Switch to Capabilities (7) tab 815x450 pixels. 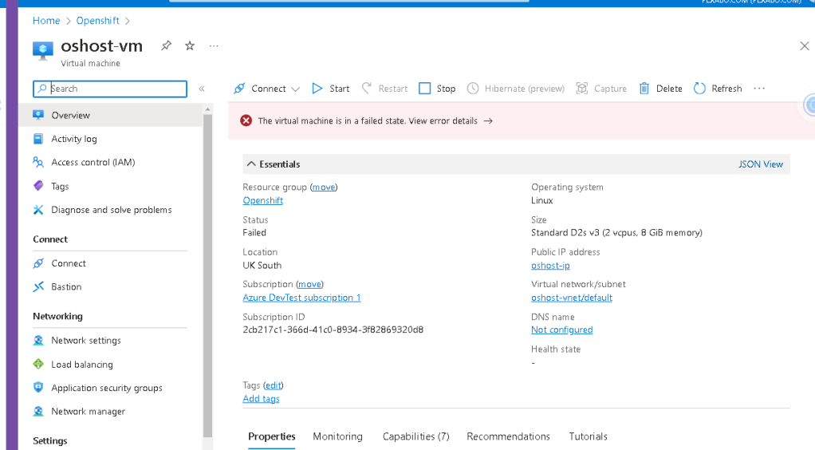point(415,436)
